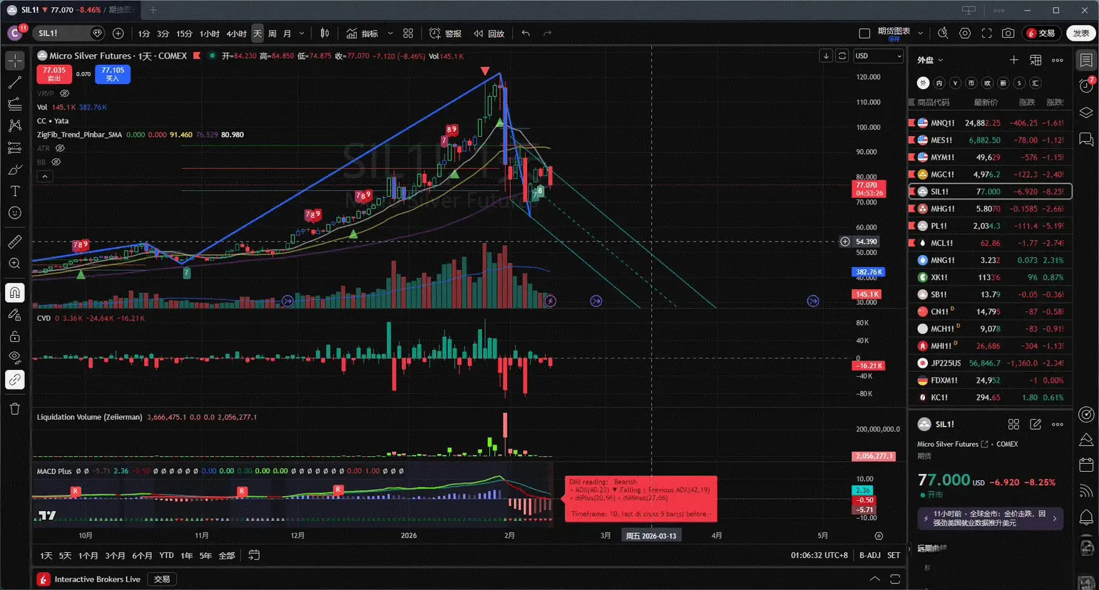Undo the last chart action
Image resolution: width=1099 pixels, height=590 pixels.
click(526, 33)
